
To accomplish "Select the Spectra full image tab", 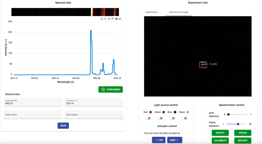I will click(x=179, y=12).
